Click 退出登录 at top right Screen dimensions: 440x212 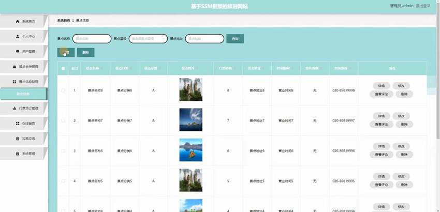click(423, 6)
